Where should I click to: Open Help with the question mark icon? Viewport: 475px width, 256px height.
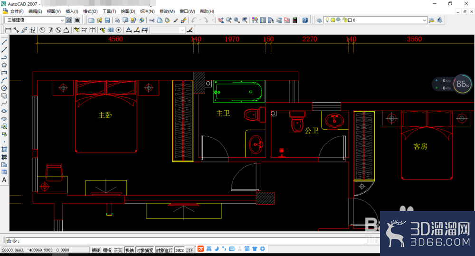(x=305, y=20)
